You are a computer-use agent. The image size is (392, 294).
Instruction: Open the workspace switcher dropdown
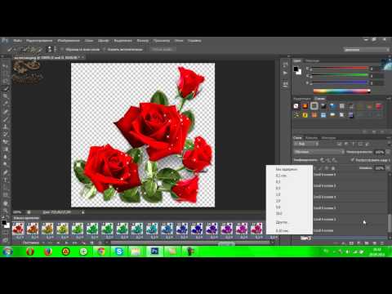pyautogui.click(x=367, y=50)
